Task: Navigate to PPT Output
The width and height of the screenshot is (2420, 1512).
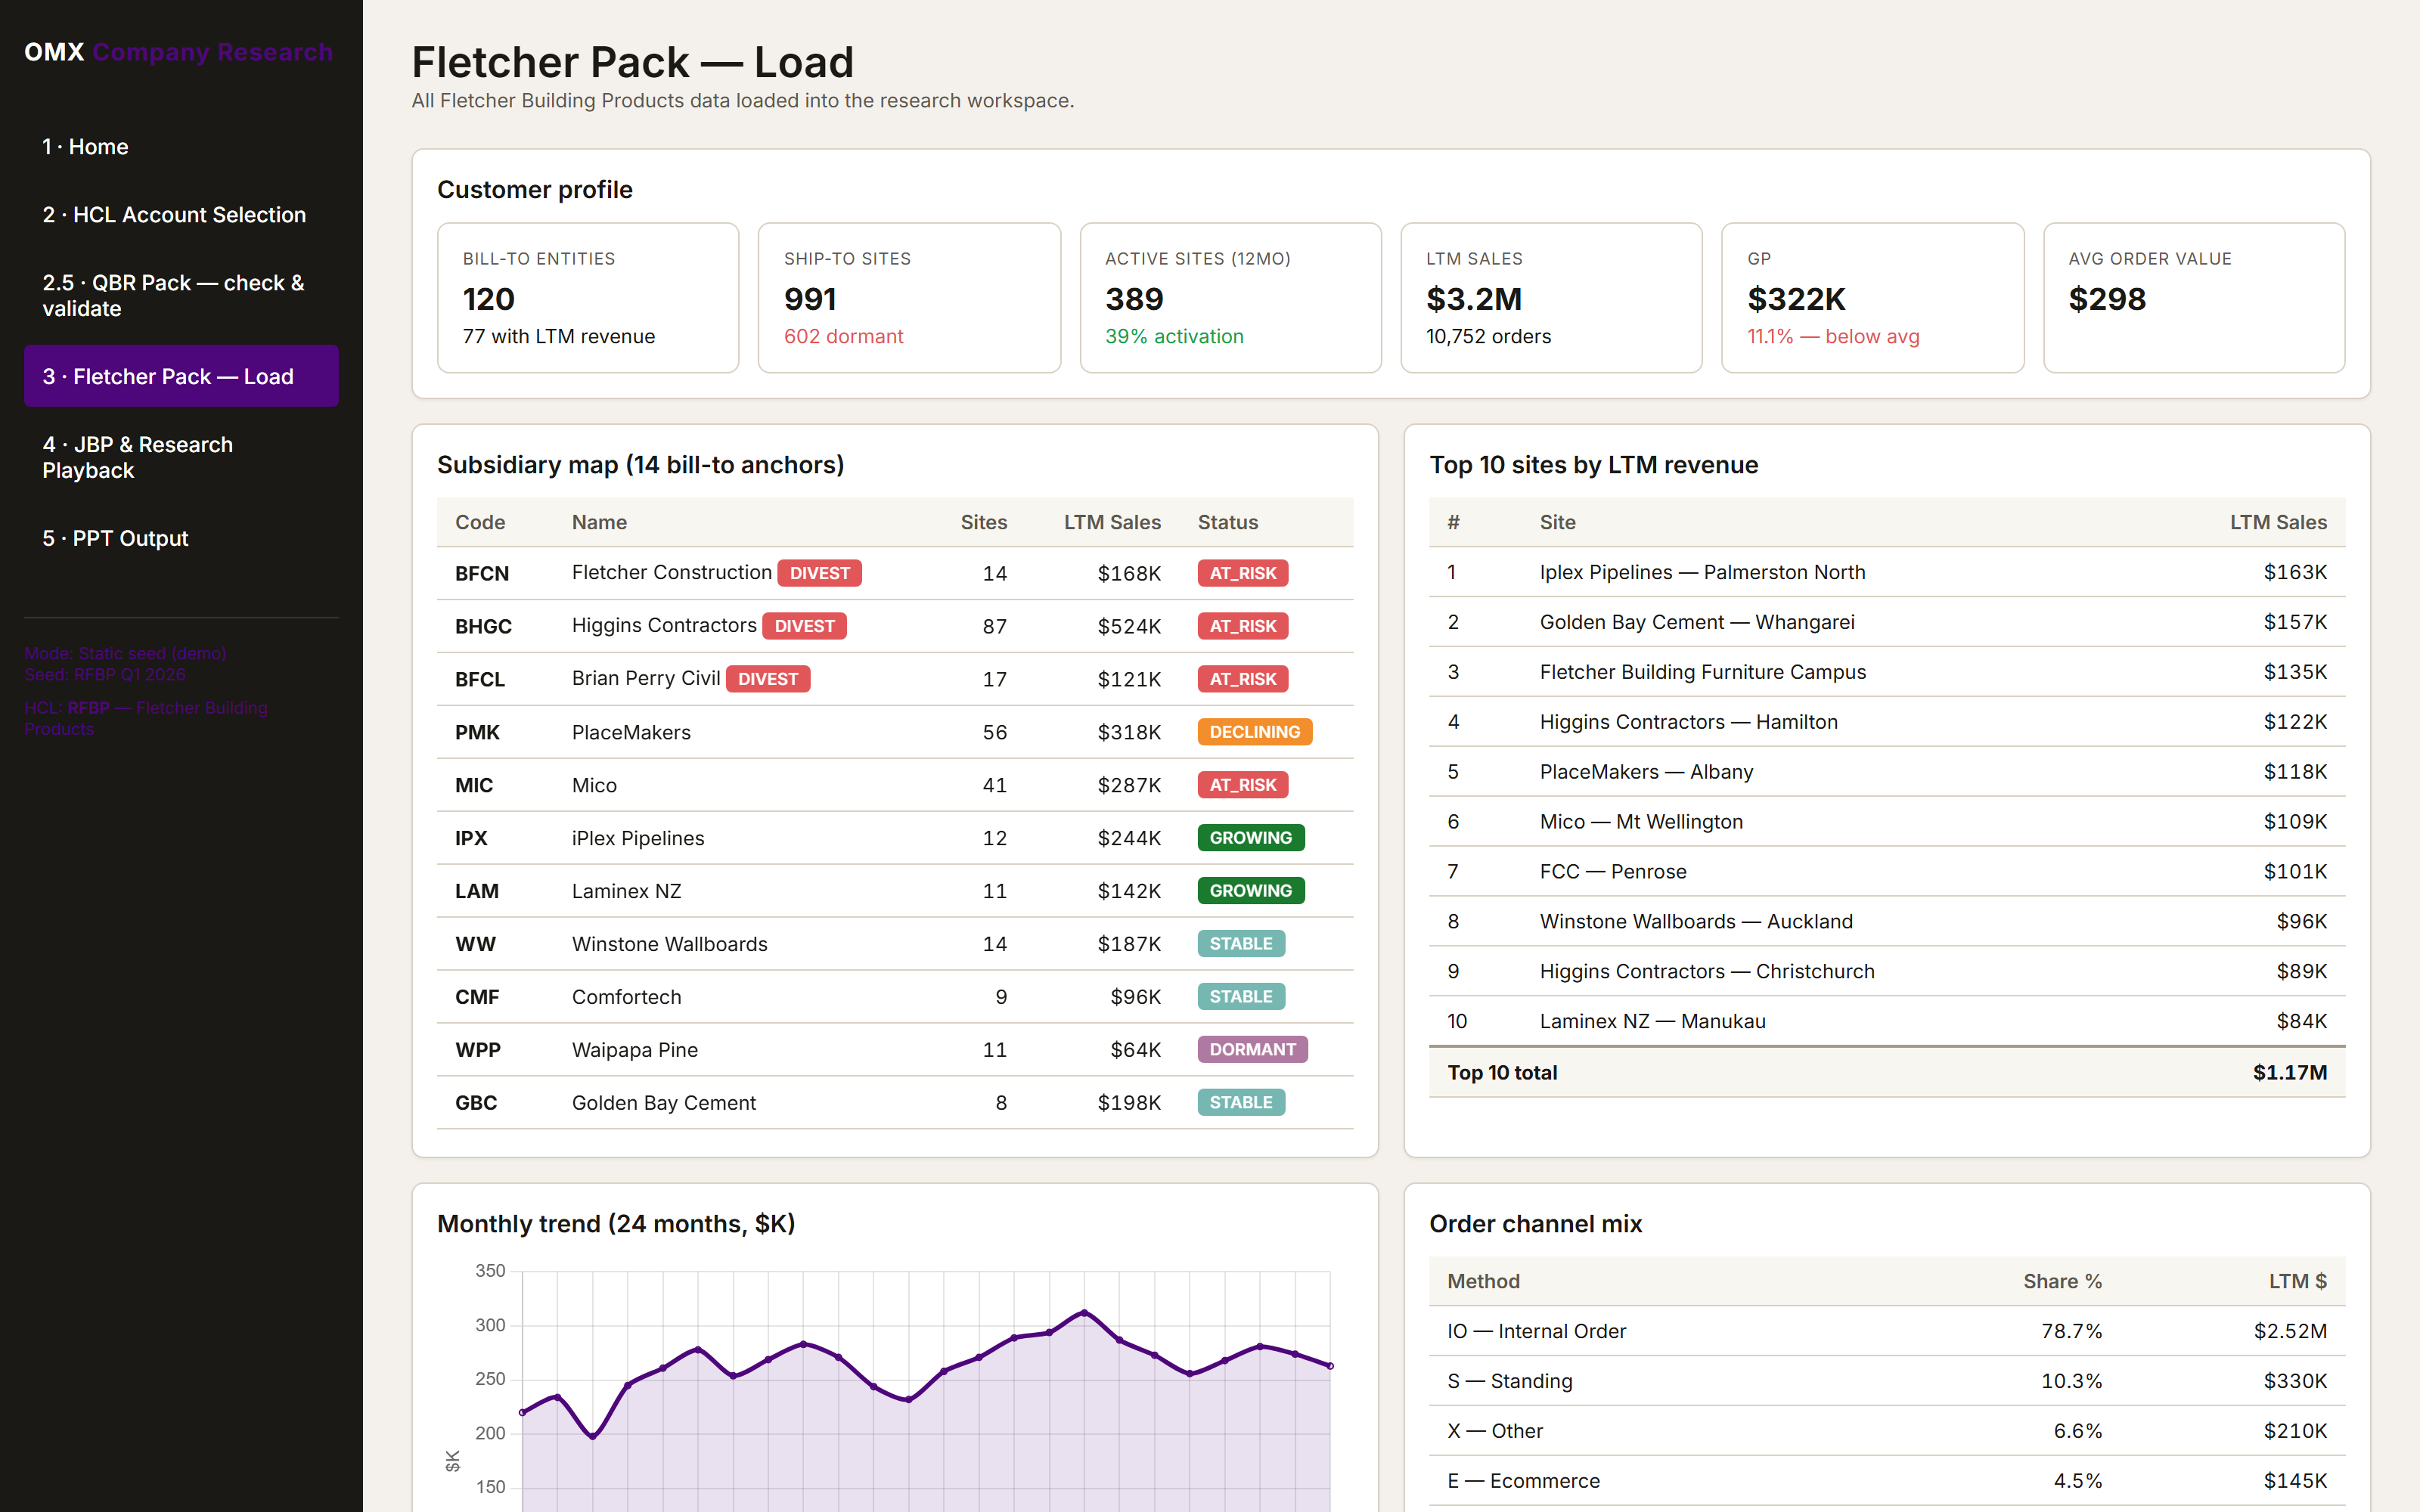Action: click(181, 538)
